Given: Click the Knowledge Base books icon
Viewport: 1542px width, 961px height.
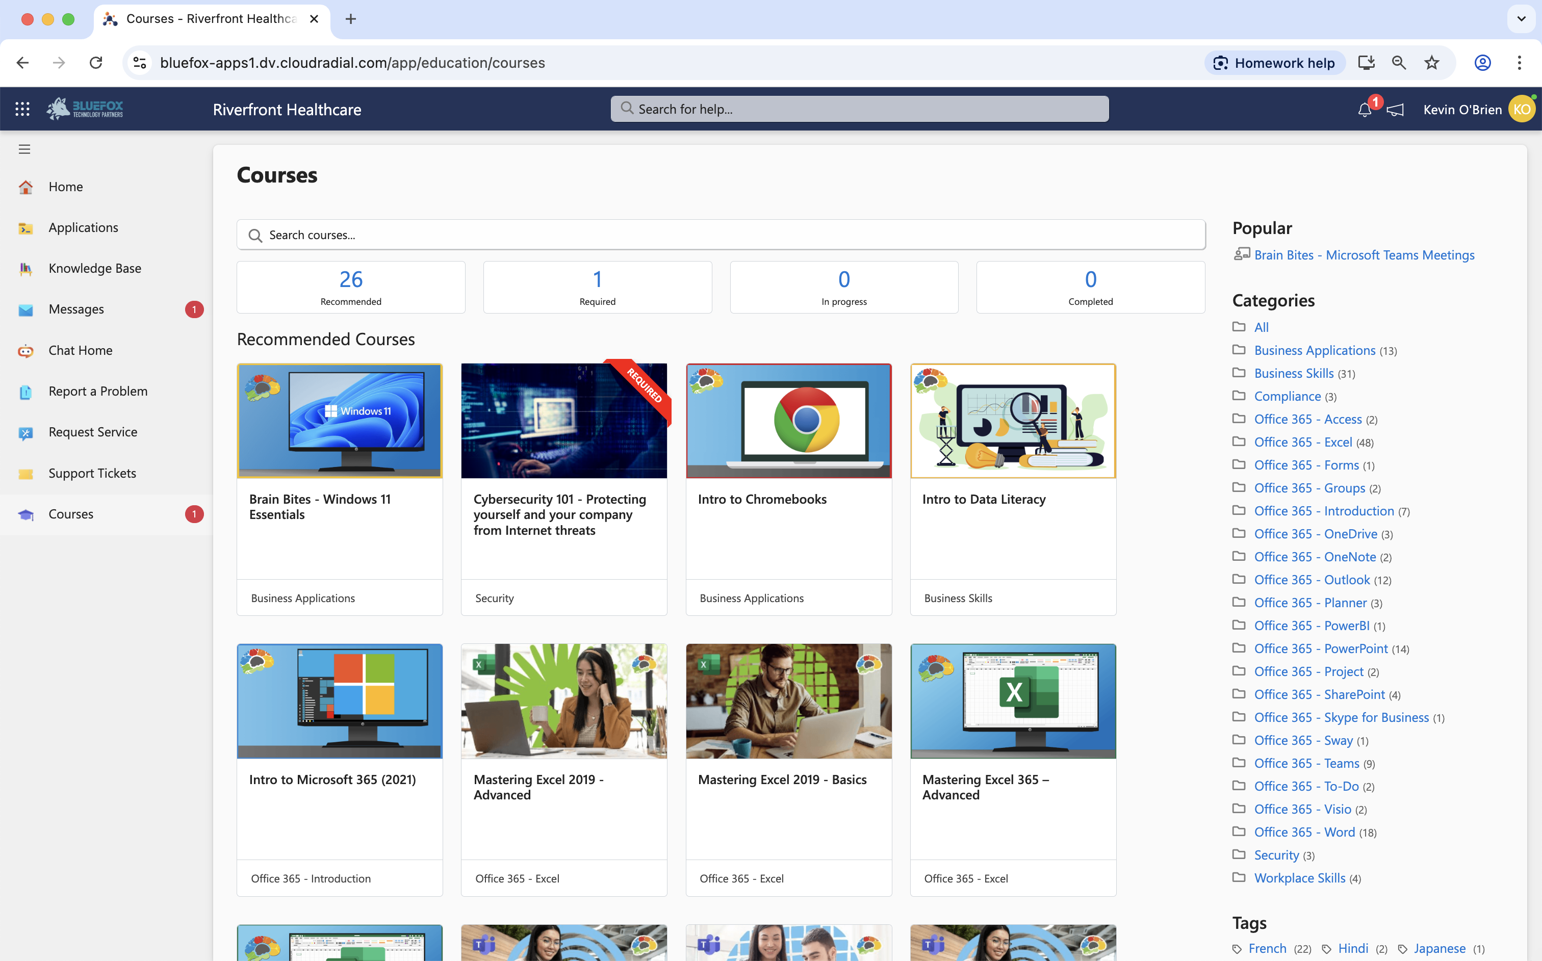Looking at the screenshot, I should [25, 269].
